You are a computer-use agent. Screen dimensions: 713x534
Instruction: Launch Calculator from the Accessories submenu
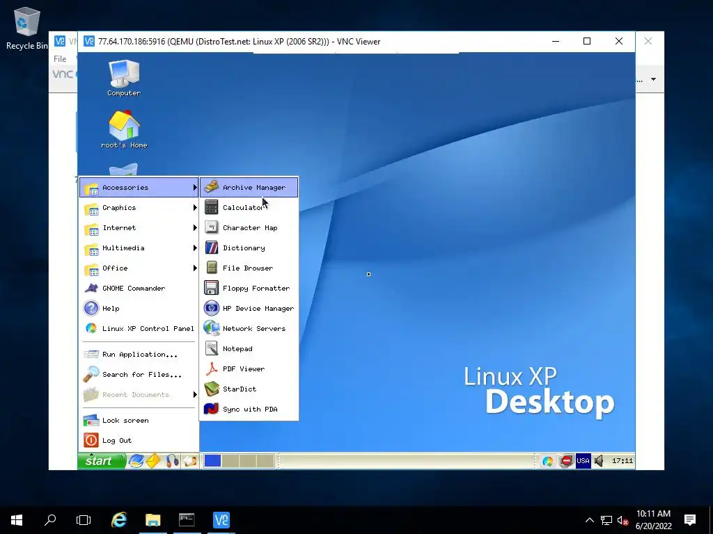point(249,207)
